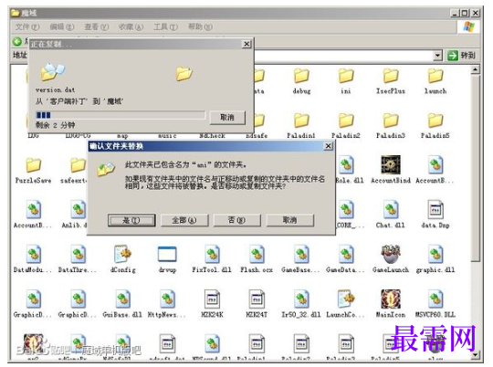Click 取消 in the copying progress dialog
Screen dimensions: 493x367
[x=227, y=118]
